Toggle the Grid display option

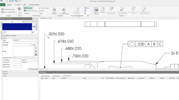(87, 8)
